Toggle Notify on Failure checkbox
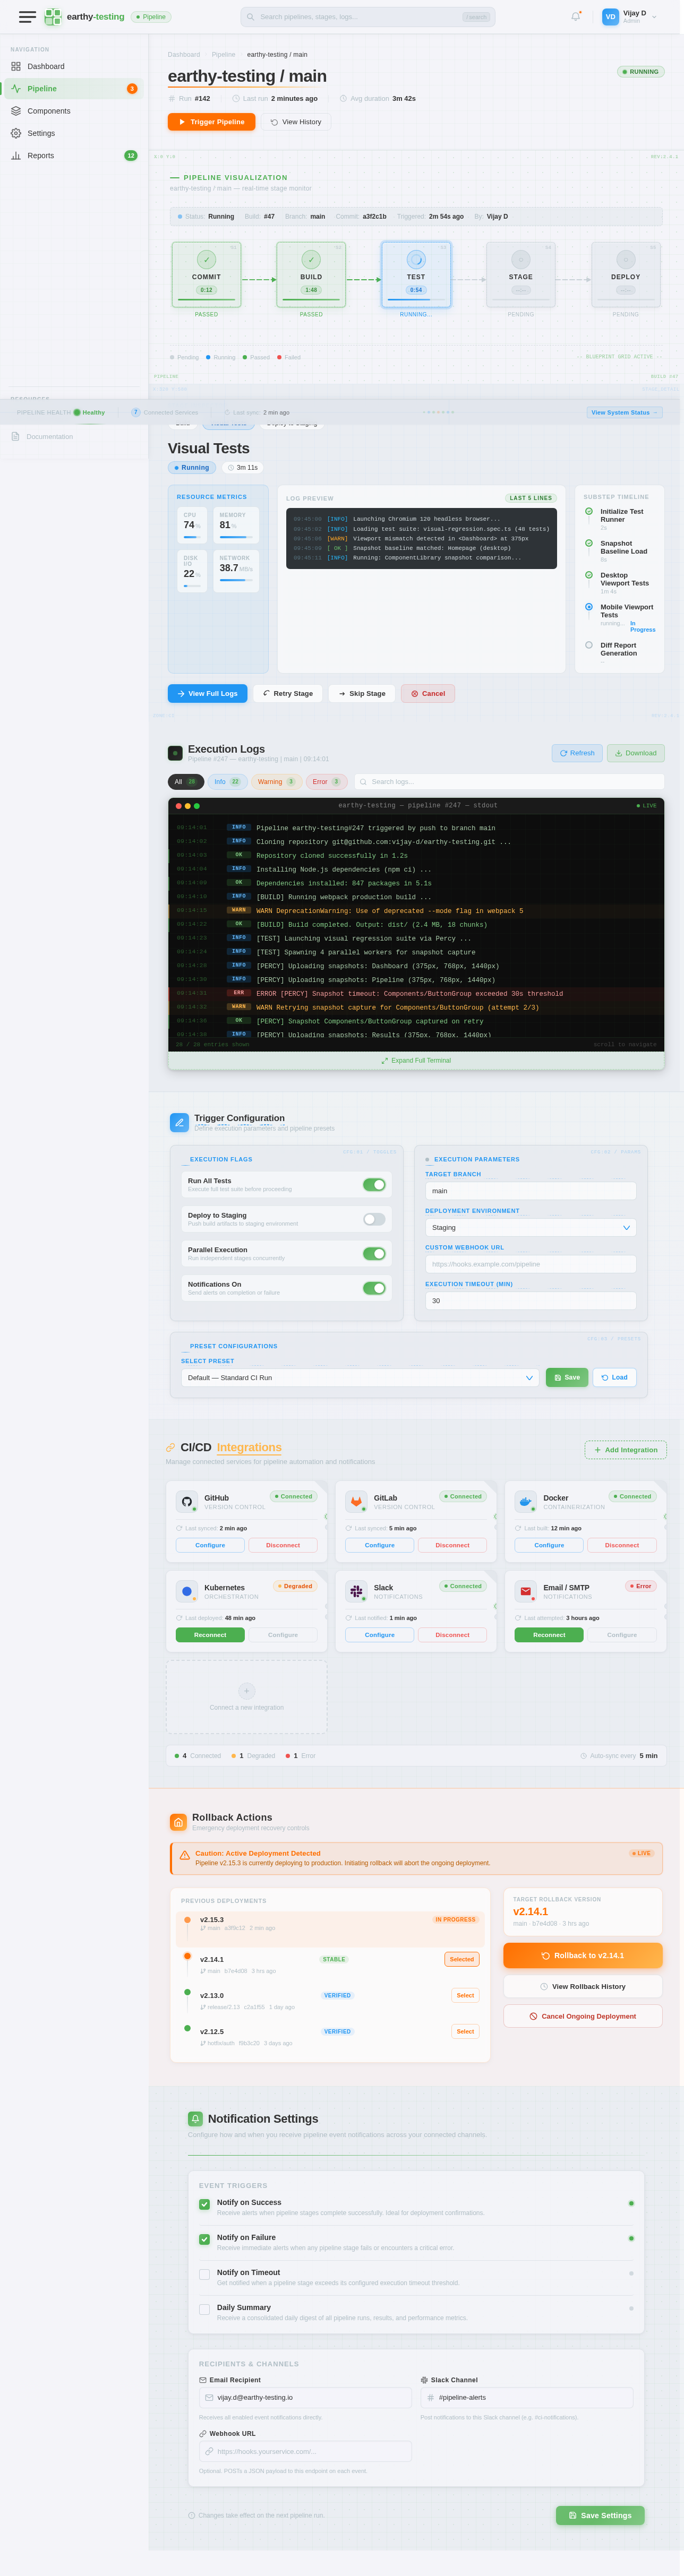Screen dimensions: 684x2576 coord(204,2239)
